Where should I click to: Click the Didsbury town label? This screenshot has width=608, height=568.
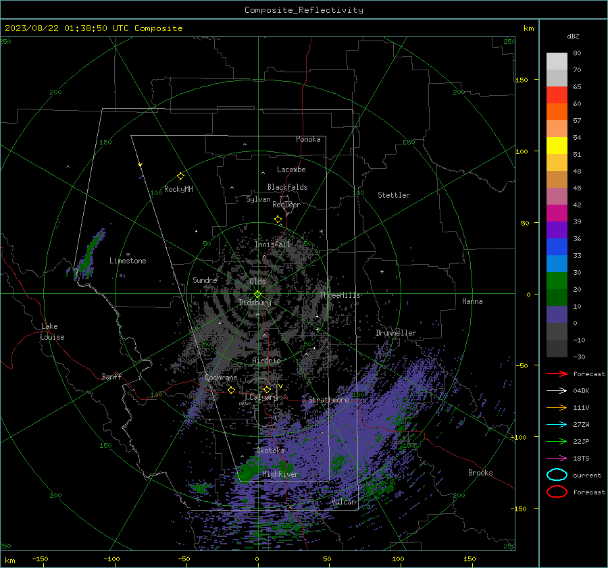click(x=255, y=303)
